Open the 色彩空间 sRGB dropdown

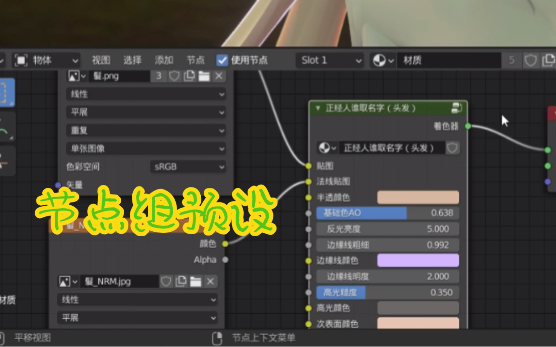pyautogui.click(x=188, y=167)
